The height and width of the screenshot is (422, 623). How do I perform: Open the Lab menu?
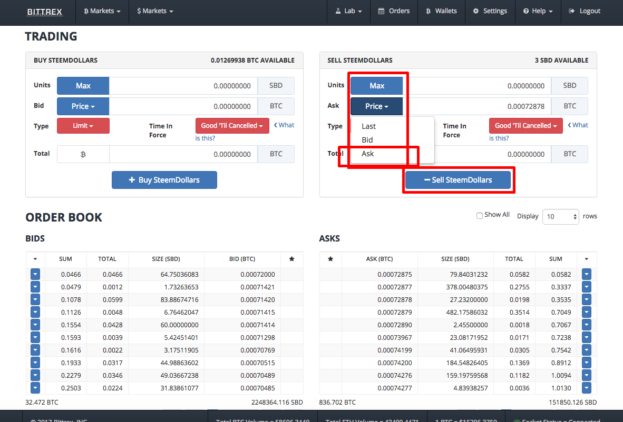pyautogui.click(x=348, y=11)
